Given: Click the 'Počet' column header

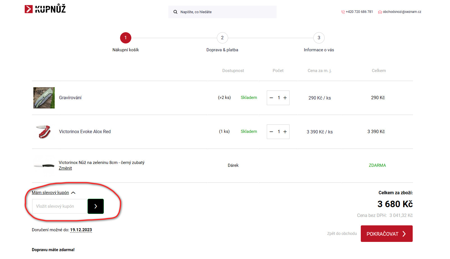Looking at the screenshot, I should [x=278, y=71].
